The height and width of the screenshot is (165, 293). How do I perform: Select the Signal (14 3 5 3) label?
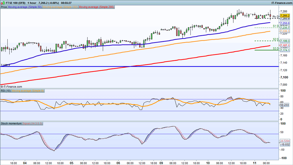click(33, 123)
